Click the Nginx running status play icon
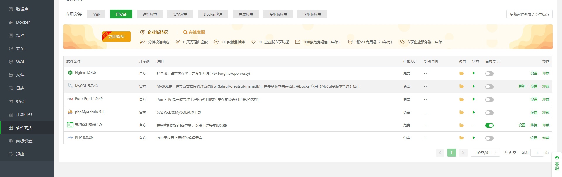This screenshot has width=562, height=177. [474, 73]
